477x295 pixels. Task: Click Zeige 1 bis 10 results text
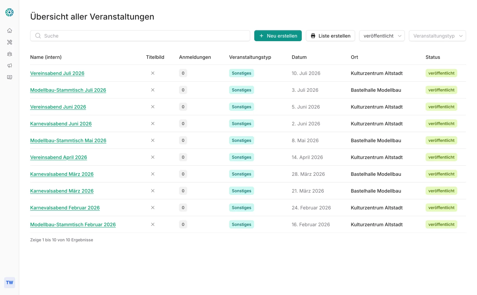point(62,240)
